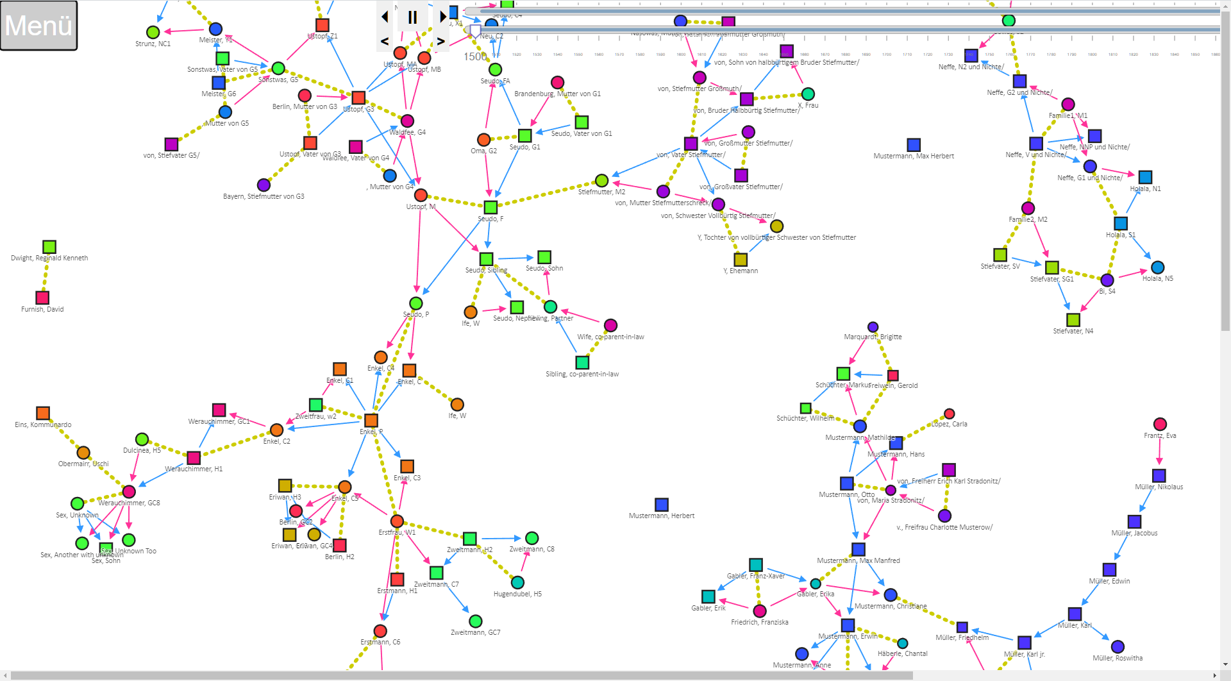This screenshot has height=681, width=1231.
Task: Select the Strunz, NC1 green node
Action: [153, 32]
